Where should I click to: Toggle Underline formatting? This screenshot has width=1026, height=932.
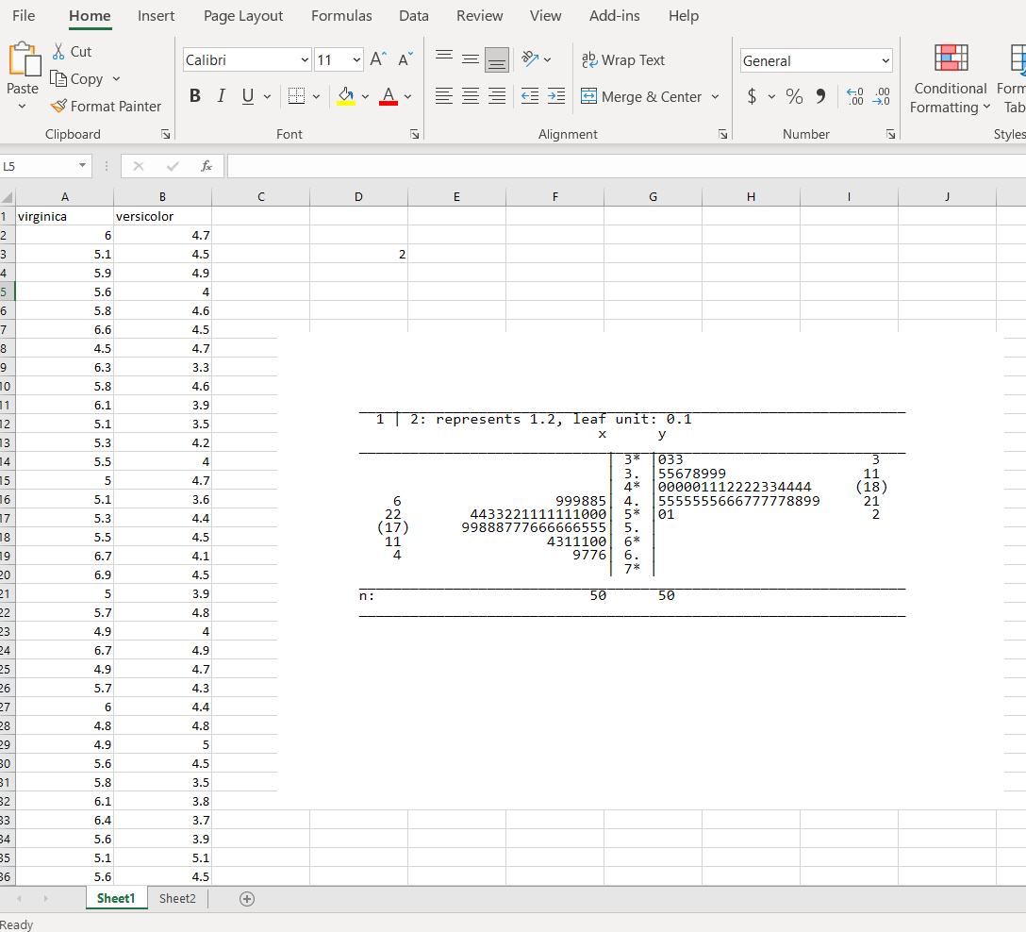click(247, 96)
